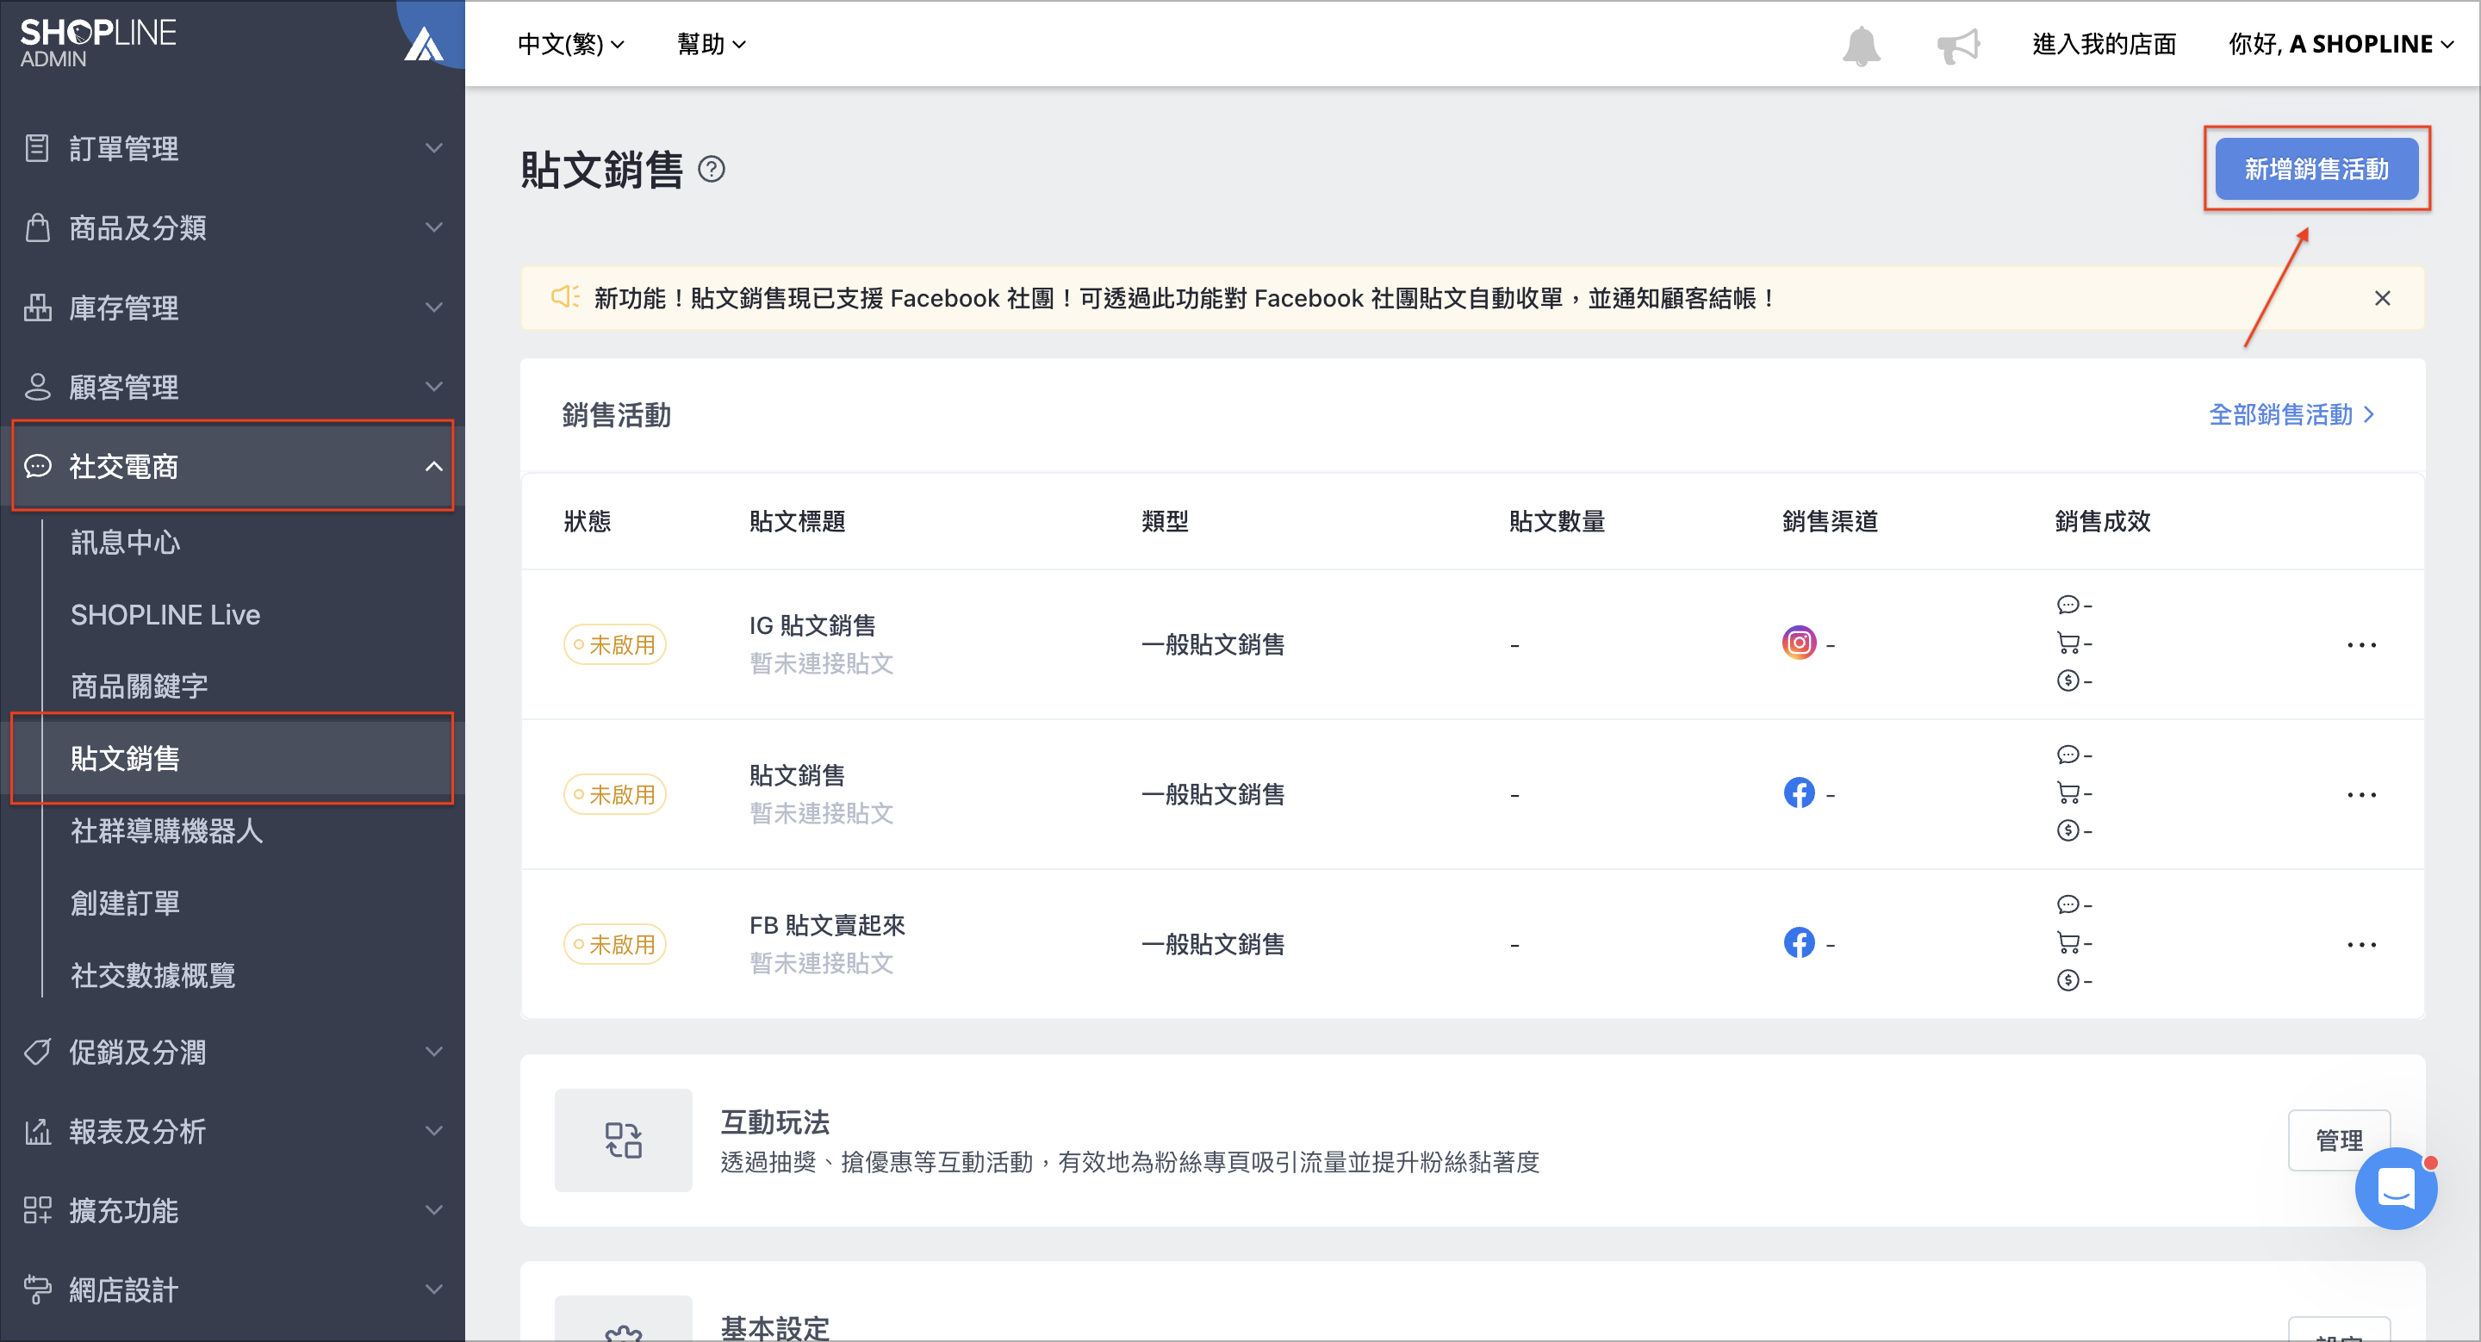Open the 你好, A SHOPLINE account dropdown

pos(2341,44)
